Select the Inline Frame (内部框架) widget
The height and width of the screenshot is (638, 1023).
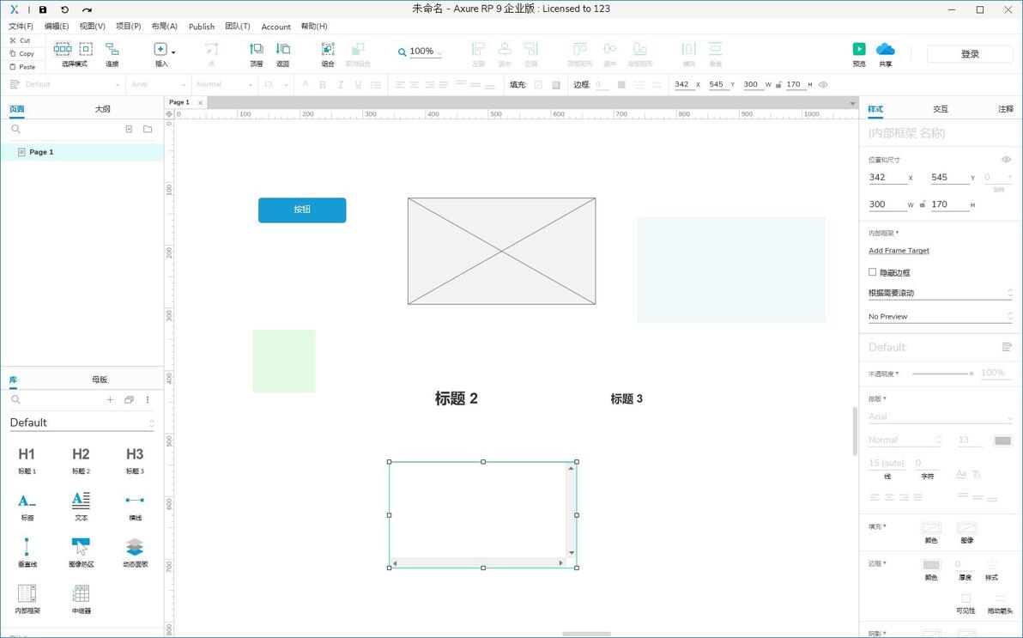[27, 599]
